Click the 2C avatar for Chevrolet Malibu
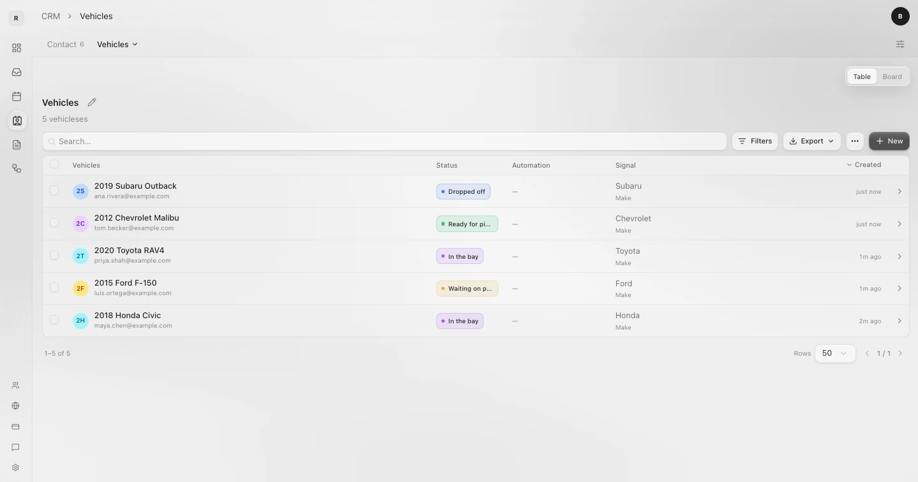The image size is (918, 482). coord(80,224)
